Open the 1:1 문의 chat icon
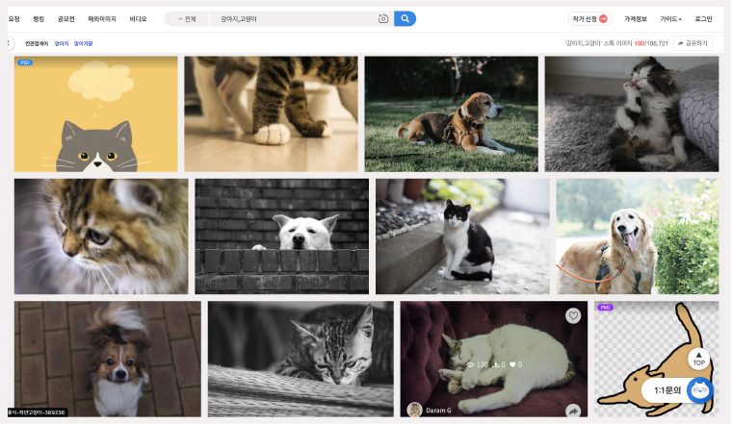Screen dimensions: 732x424 pyautogui.click(x=699, y=390)
